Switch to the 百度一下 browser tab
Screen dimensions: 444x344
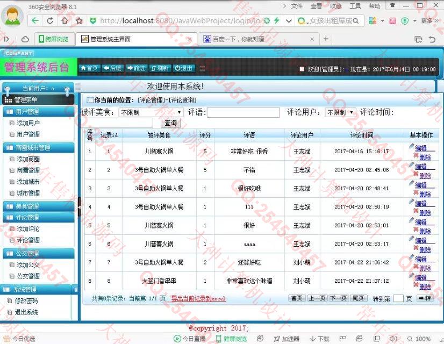point(258,39)
